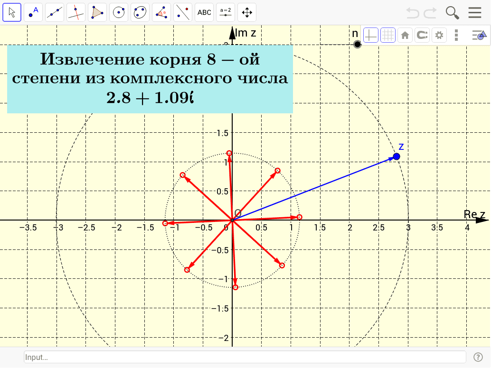Select the Move Graphics View tool

247,12
